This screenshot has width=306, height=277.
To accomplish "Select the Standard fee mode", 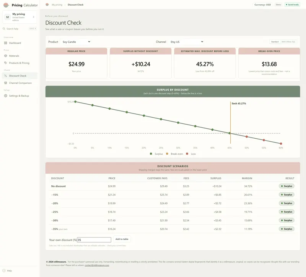I will [275, 42].
